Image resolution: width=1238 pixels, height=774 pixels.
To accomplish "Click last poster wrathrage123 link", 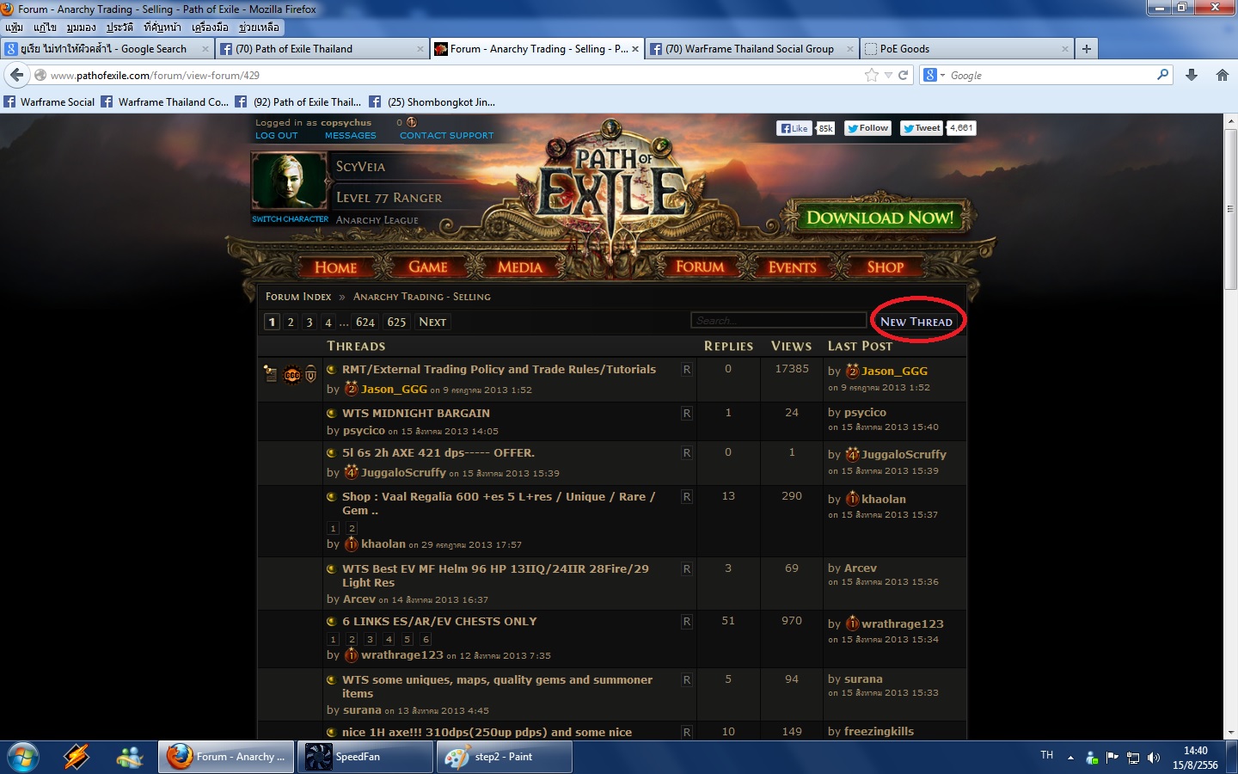I will [x=903, y=623].
